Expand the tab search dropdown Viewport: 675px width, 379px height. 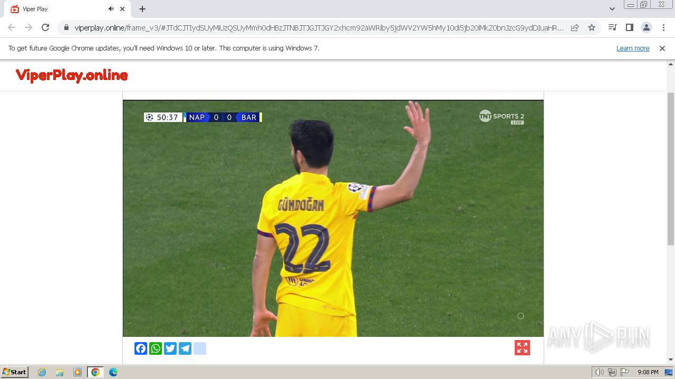[612, 9]
